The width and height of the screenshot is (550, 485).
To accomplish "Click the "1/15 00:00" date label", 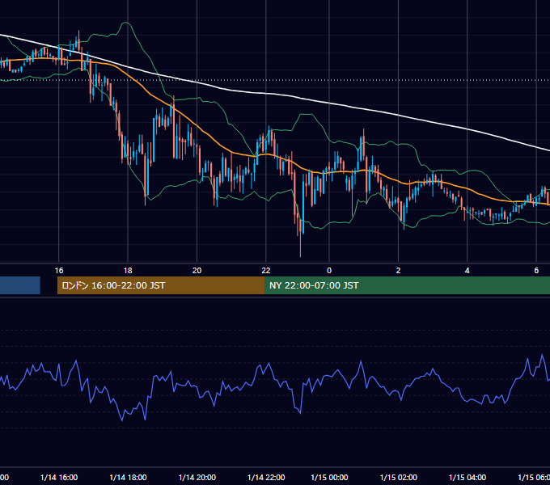I will click(329, 477).
